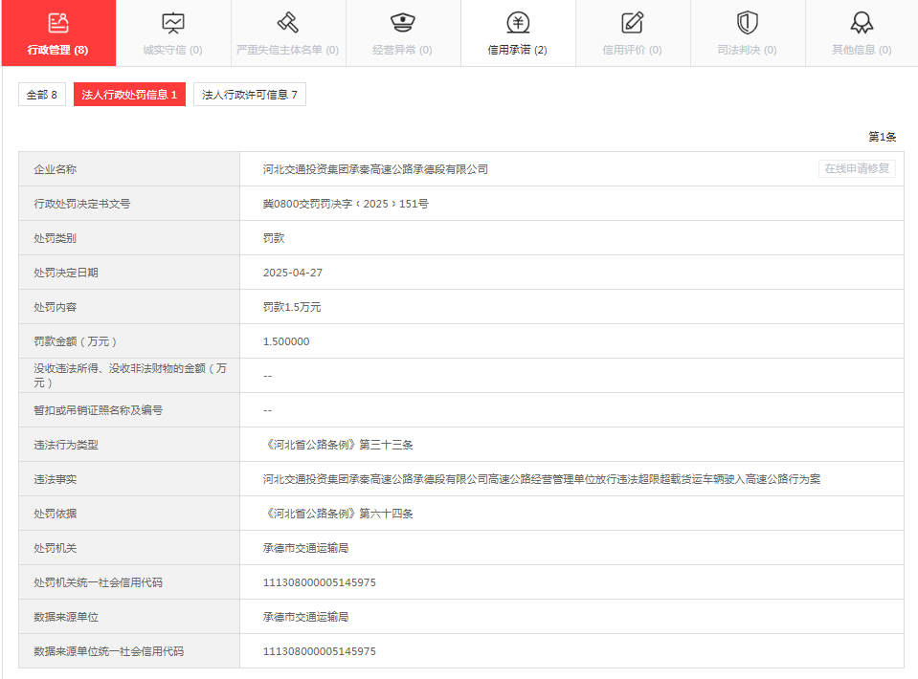
Task: Switch to 法人行政许可信息 7 filter tab
Action: click(250, 95)
